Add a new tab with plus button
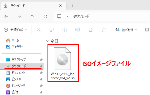Screen dimensions: 150x95 pos(72,6)
